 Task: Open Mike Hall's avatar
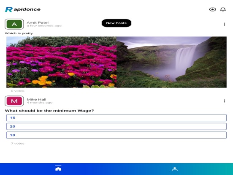pyautogui.click(x=14, y=101)
